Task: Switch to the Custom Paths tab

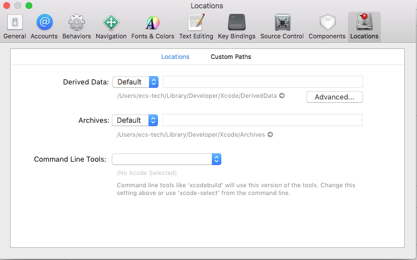Action: 231,57
